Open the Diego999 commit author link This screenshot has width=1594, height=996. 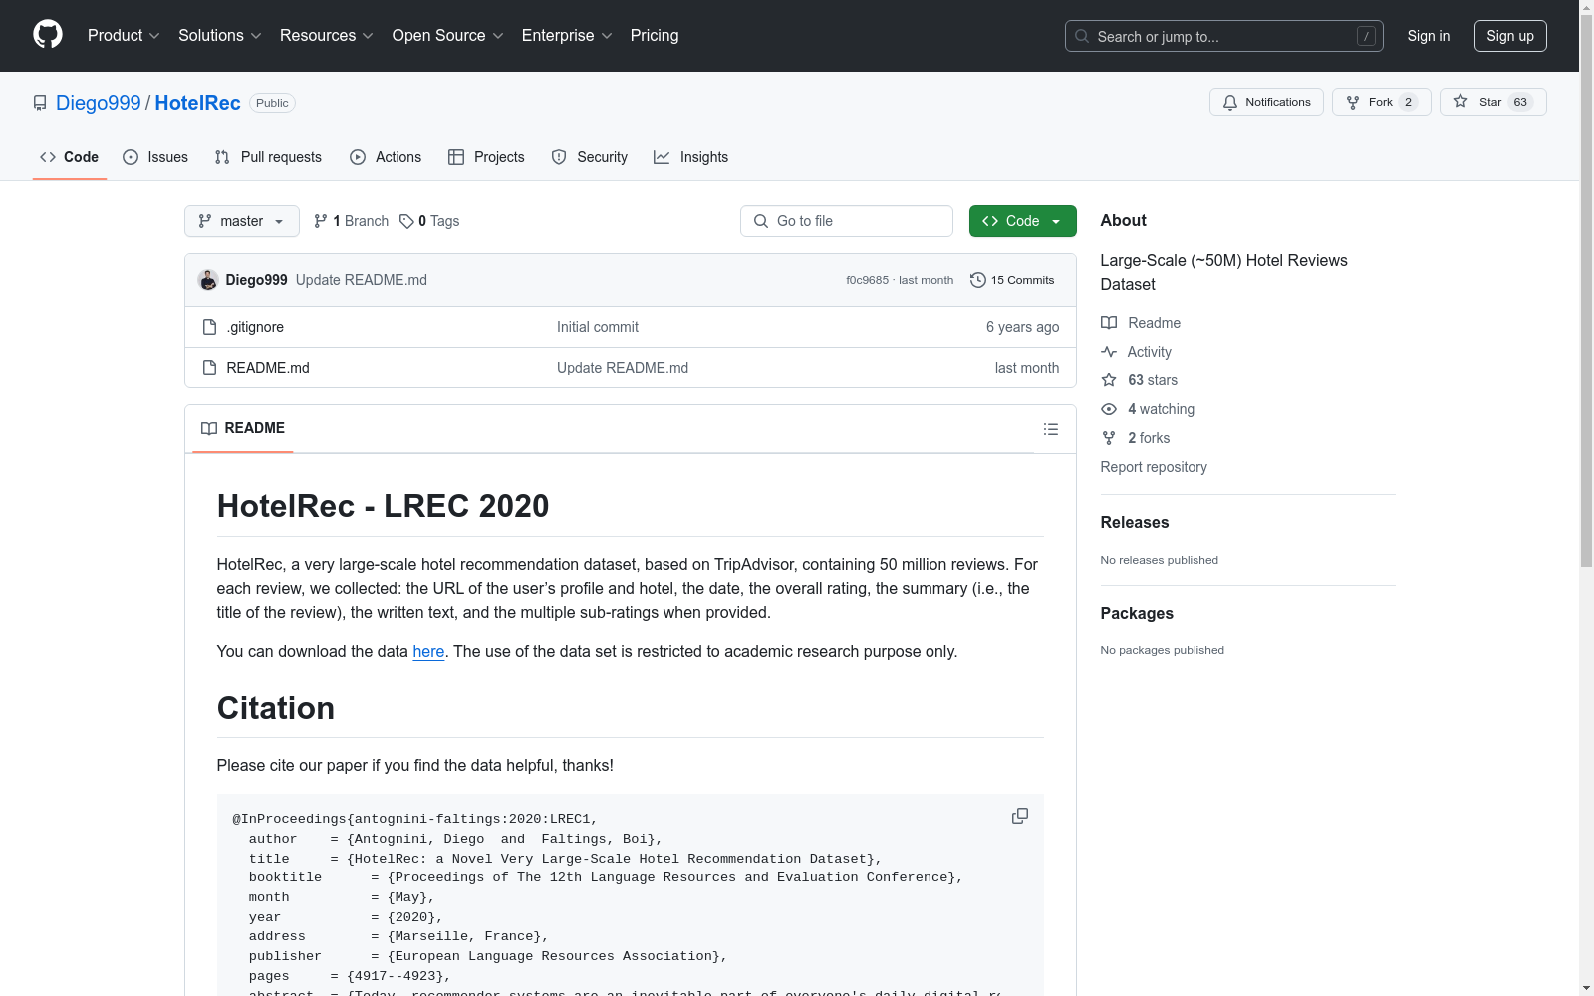coord(256,280)
